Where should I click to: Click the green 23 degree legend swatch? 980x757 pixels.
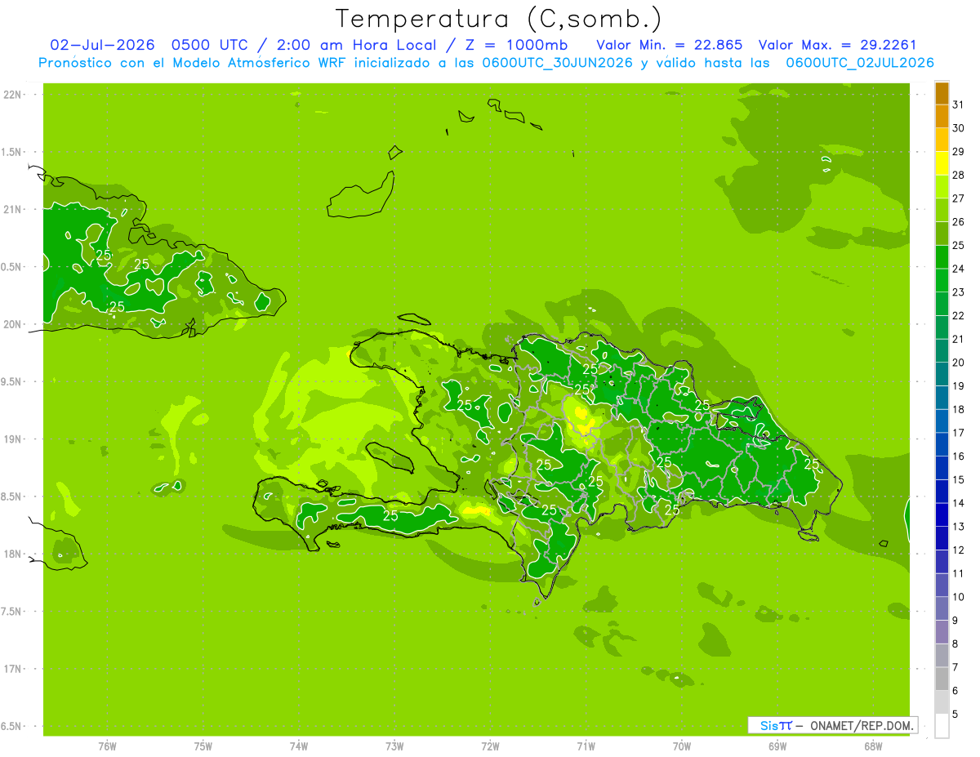point(942,281)
